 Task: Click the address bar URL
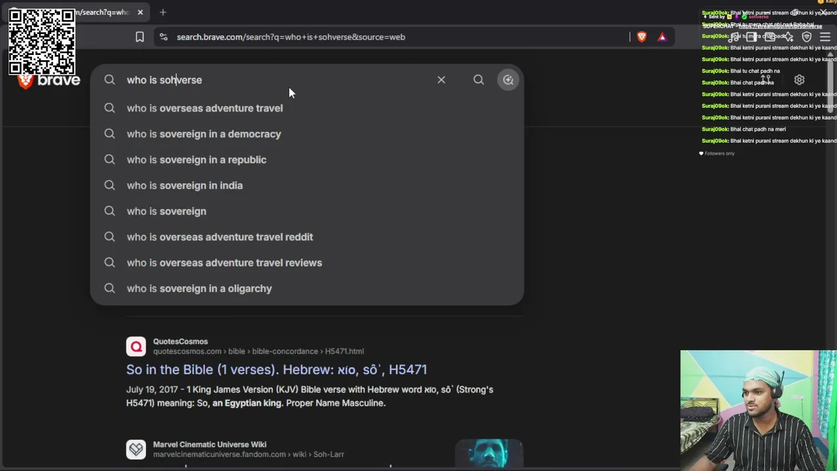click(291, 37)
